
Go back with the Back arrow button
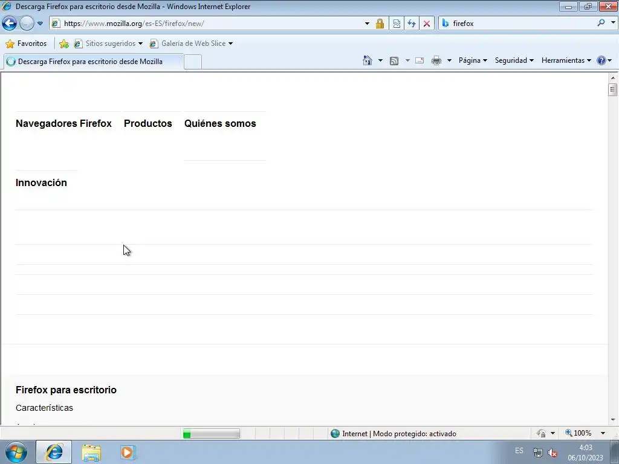click(x=10, y=24)
